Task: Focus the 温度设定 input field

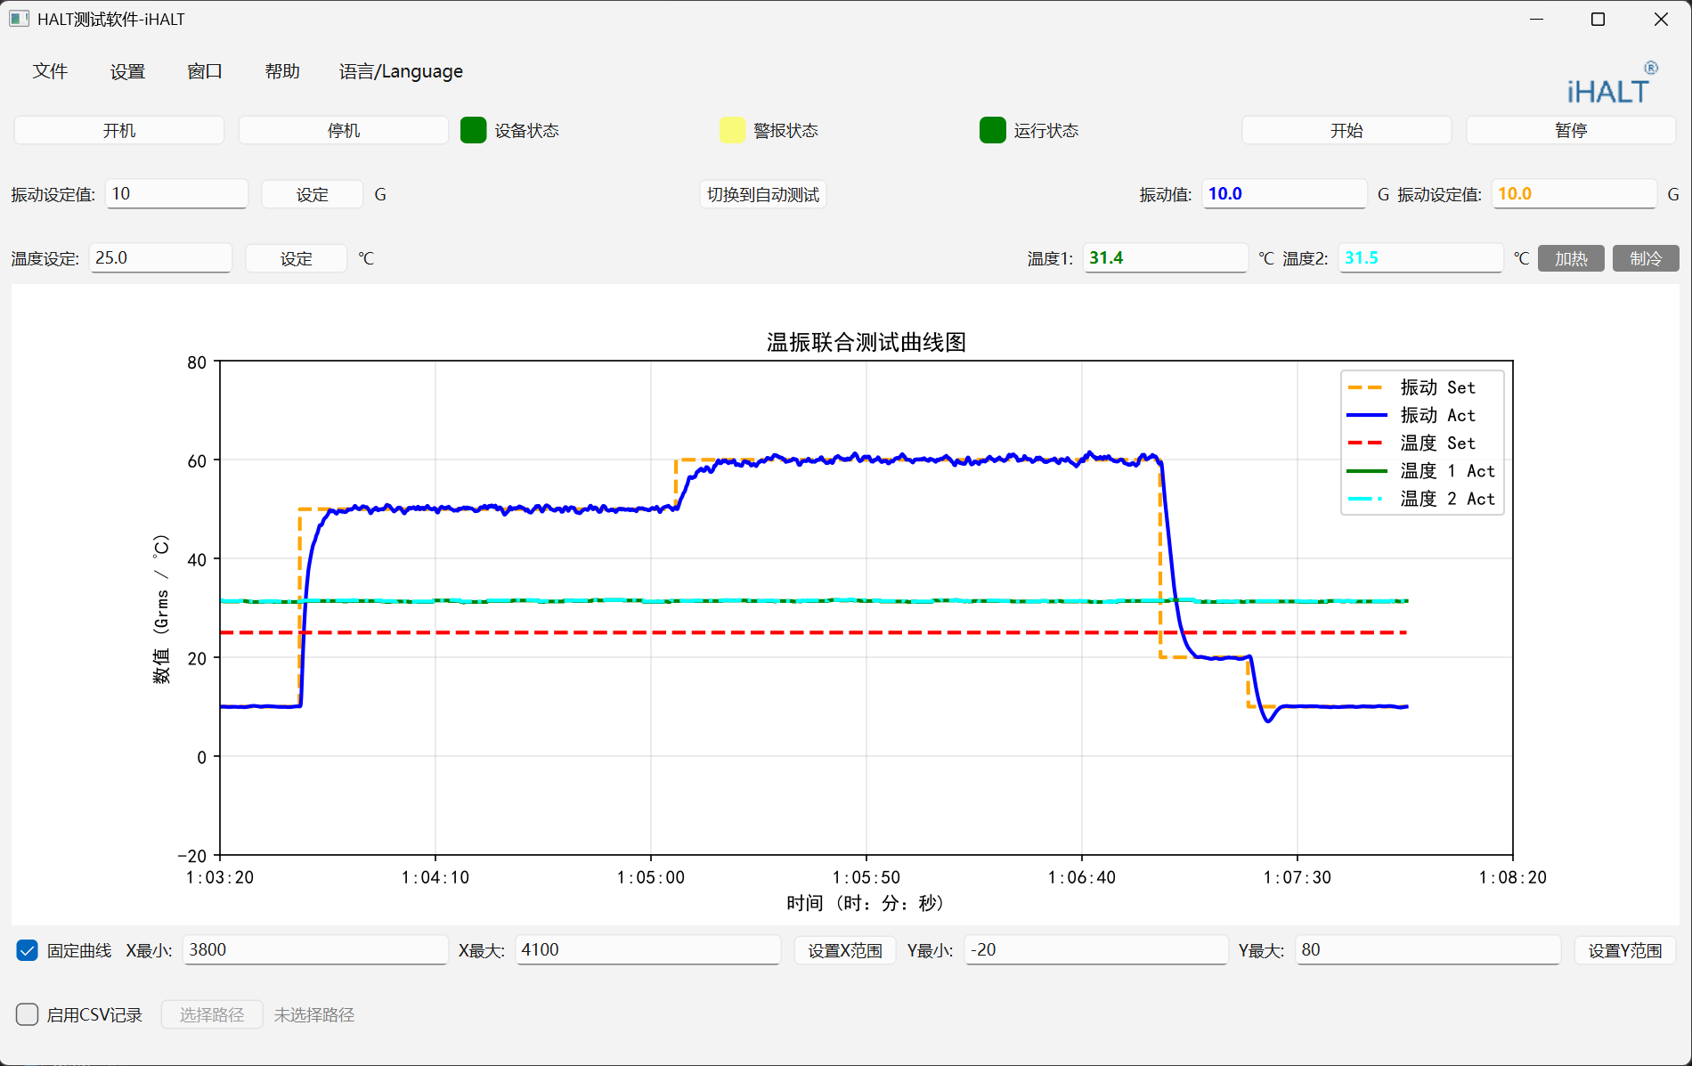Action: [160, 258]
